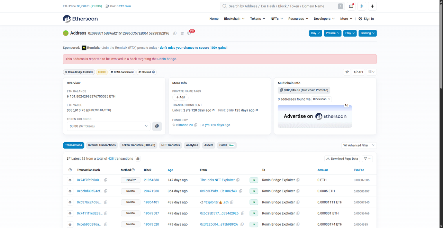Copy transaction hash 0x74f7fbfe5a0
Screen dimensions: 443x228
[106, 180]
